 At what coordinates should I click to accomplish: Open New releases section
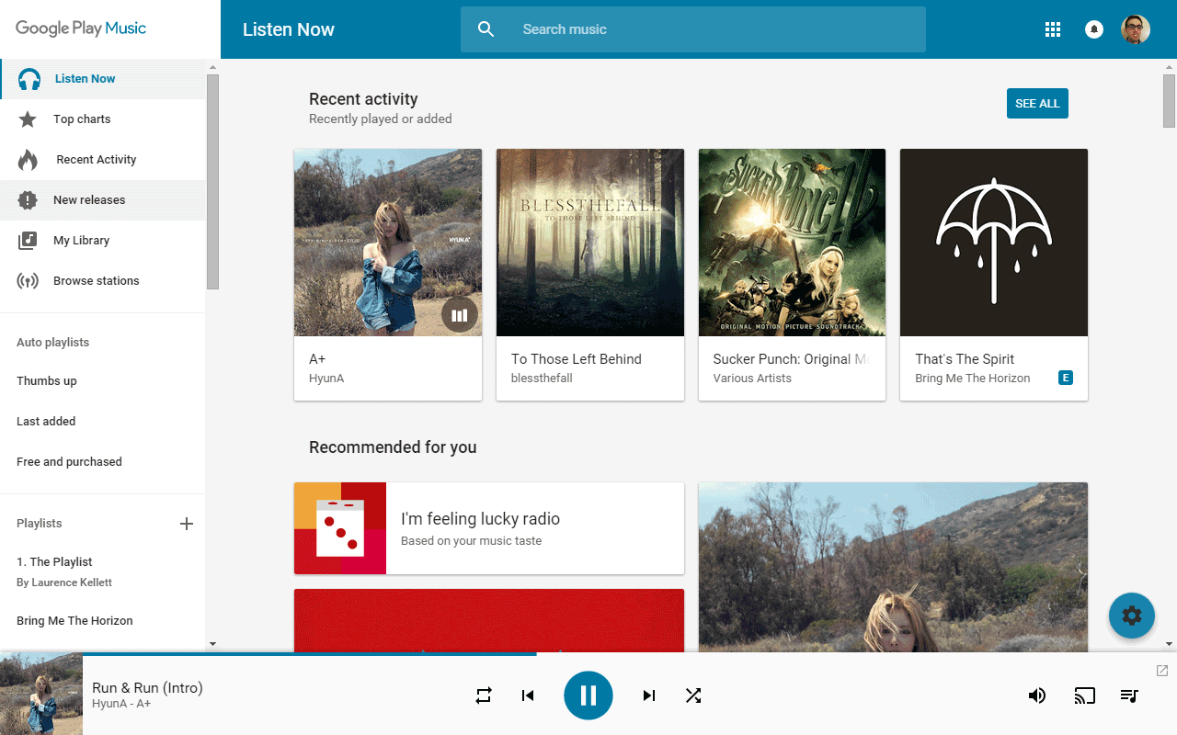pyautogui.click(x=89, y=199)
